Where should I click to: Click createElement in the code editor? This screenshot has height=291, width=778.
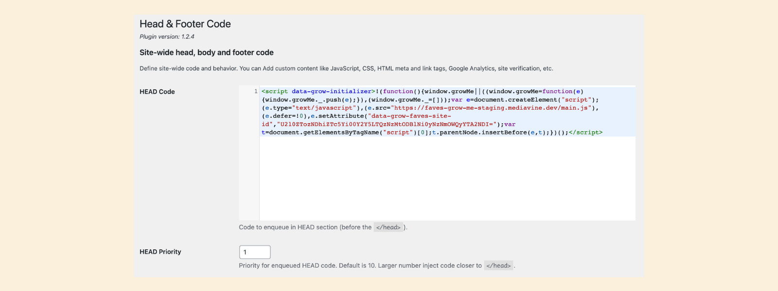(532, 100)
